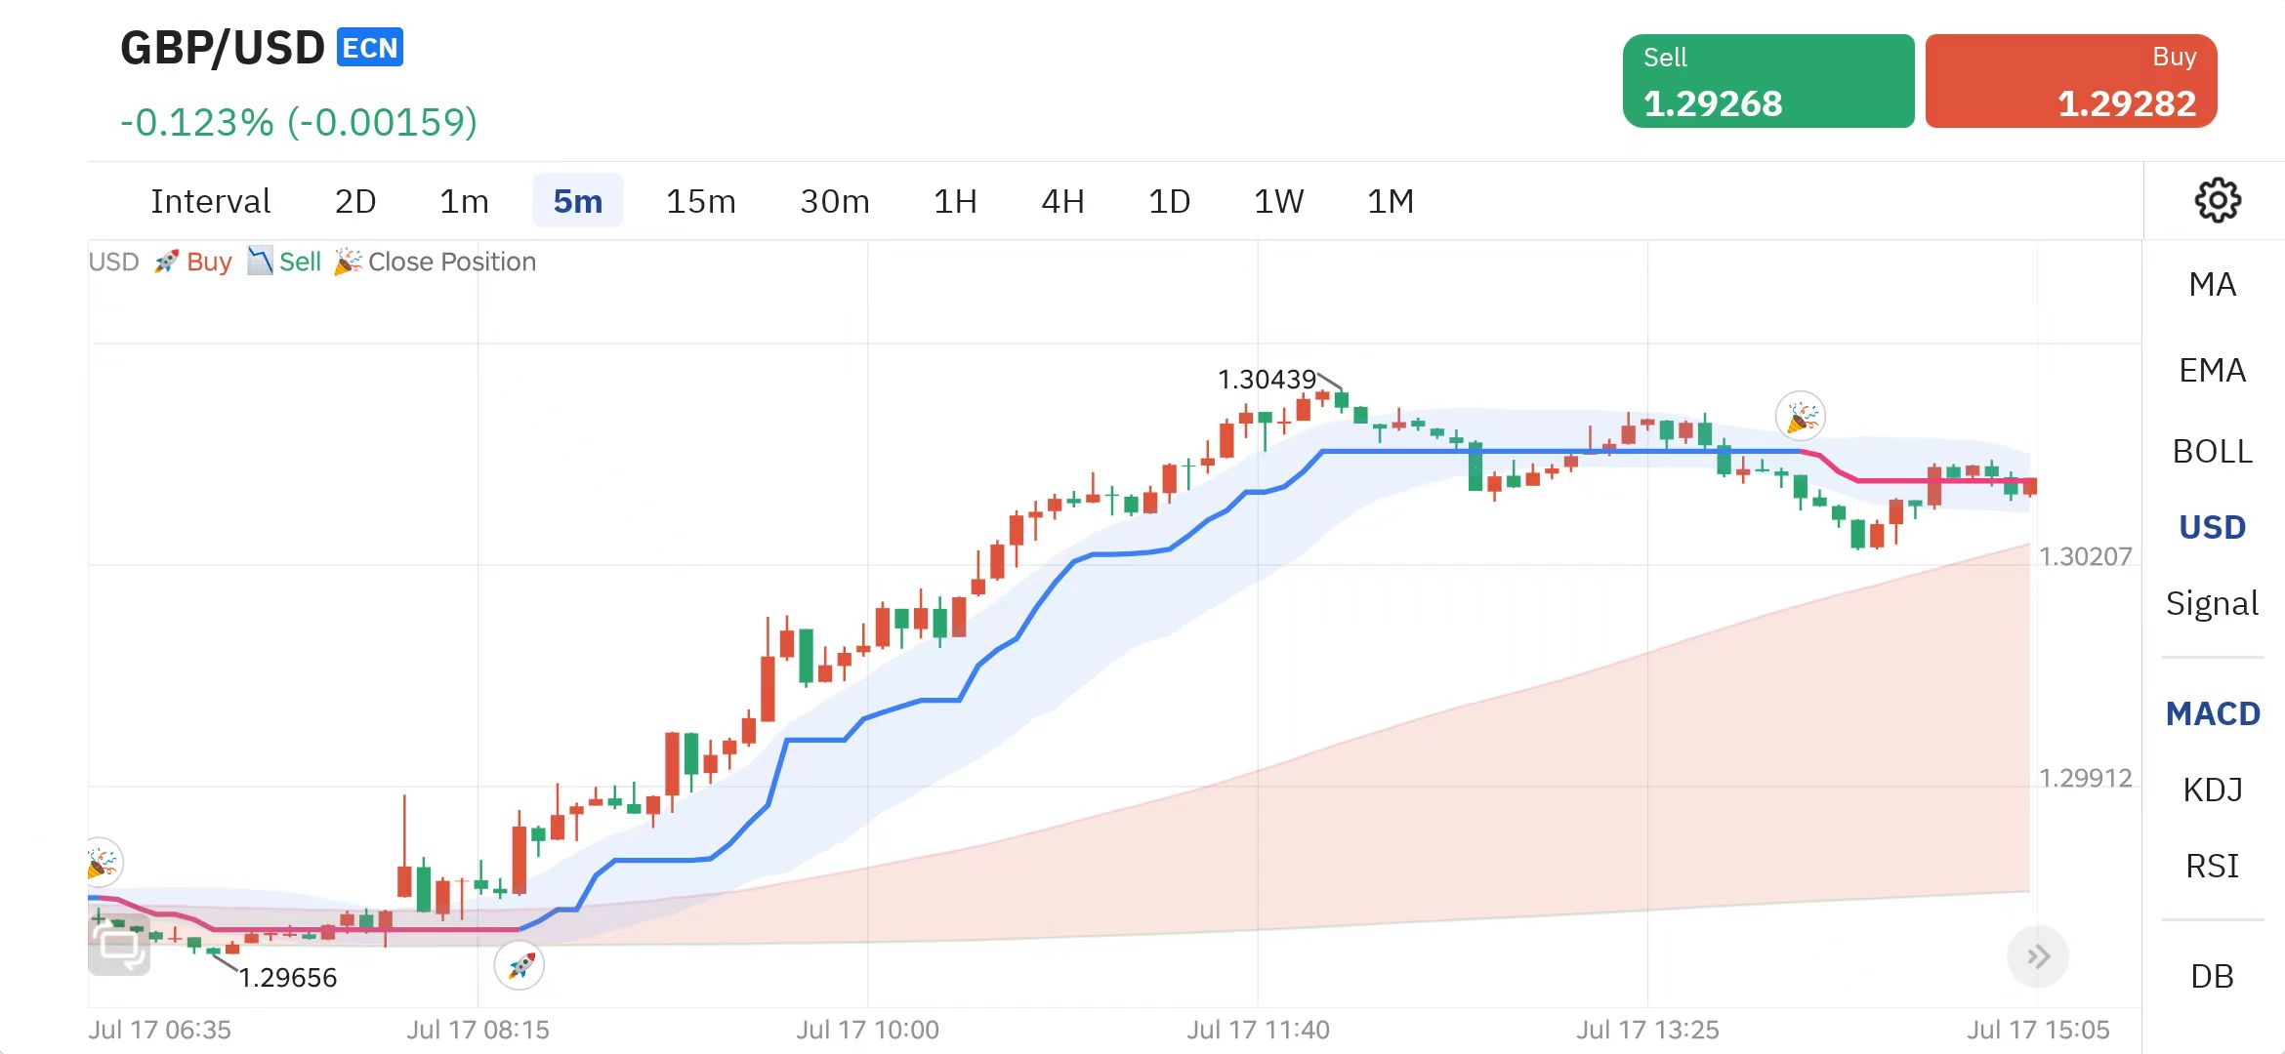Click the ECN badge next to GBP/USD
Viewport: 2285px width, 1054px height.
370,48
